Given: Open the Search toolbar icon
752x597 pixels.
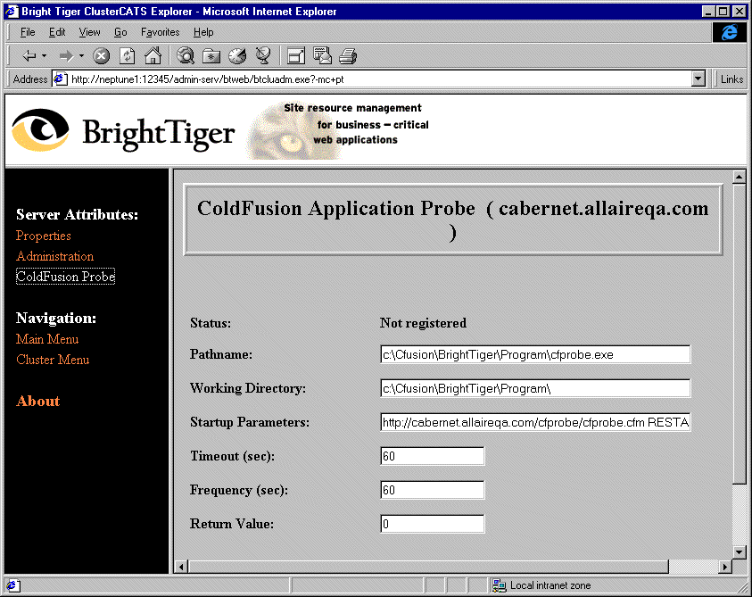Looking at the screenshot, I should tap(186, 56).
